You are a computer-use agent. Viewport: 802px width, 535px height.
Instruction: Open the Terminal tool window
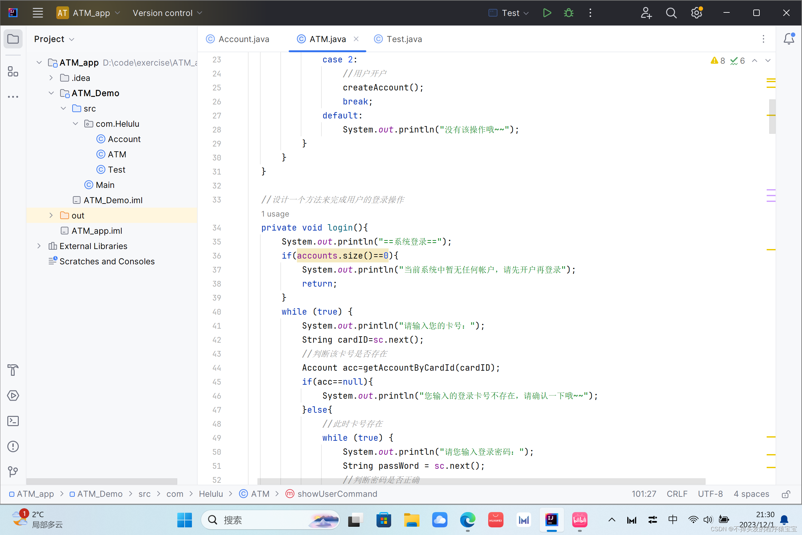click(13, 421)
